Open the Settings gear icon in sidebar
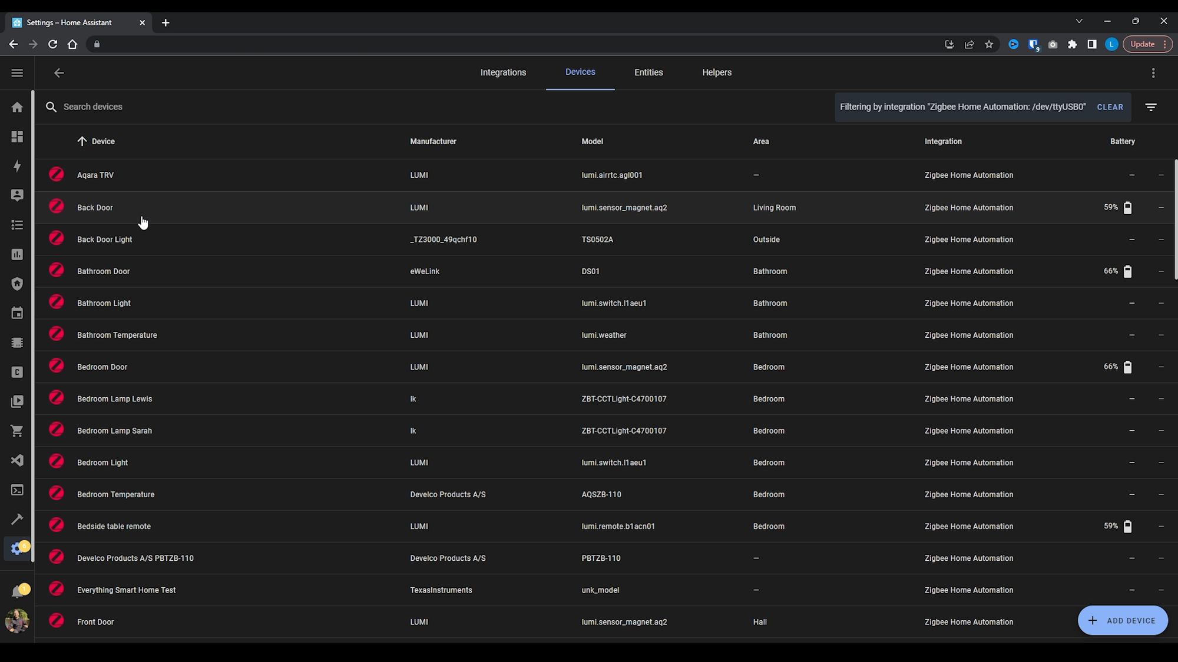Image resolution: width=1178 pixels, height=662 pixels. [x=17, y=548]
